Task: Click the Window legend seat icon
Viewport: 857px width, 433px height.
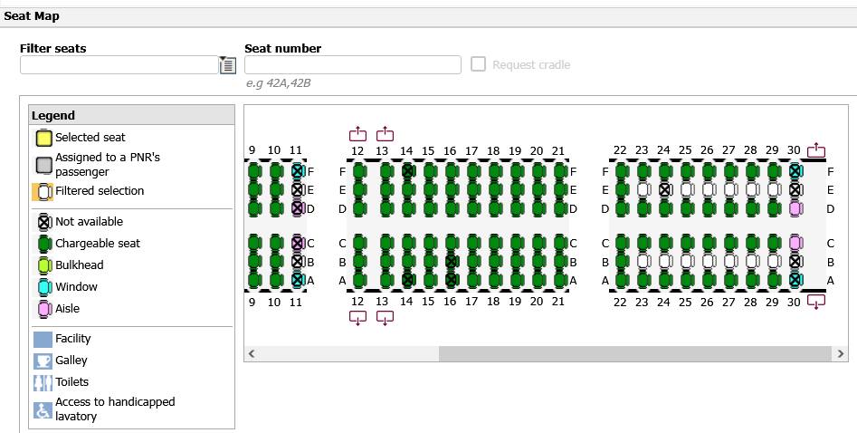Action: (44, 287)
